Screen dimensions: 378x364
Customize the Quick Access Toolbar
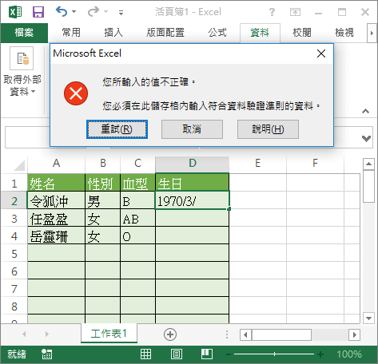coord(121,12)
